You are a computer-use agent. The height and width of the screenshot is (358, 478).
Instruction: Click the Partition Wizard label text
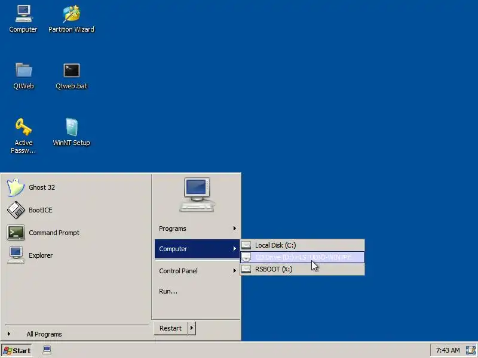71,29
